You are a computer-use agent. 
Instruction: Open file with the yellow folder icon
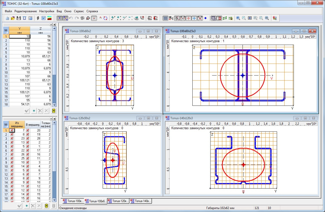click(x=13, y=18)
